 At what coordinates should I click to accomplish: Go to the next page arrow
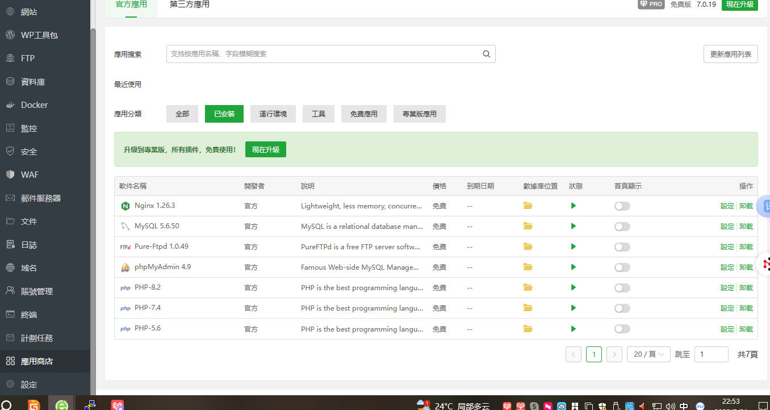point(614,354)
